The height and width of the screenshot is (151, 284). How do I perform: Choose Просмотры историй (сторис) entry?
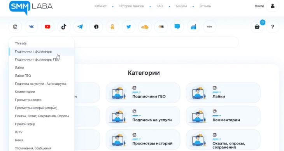42,108
